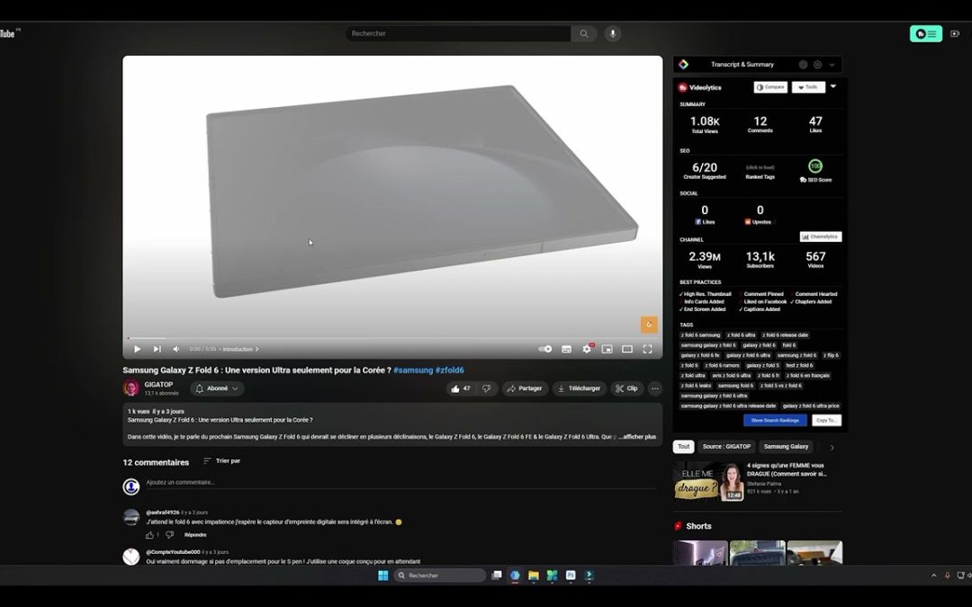Click the orange channel watermark icon
972x607 pixels.
(x=649, y=325)
